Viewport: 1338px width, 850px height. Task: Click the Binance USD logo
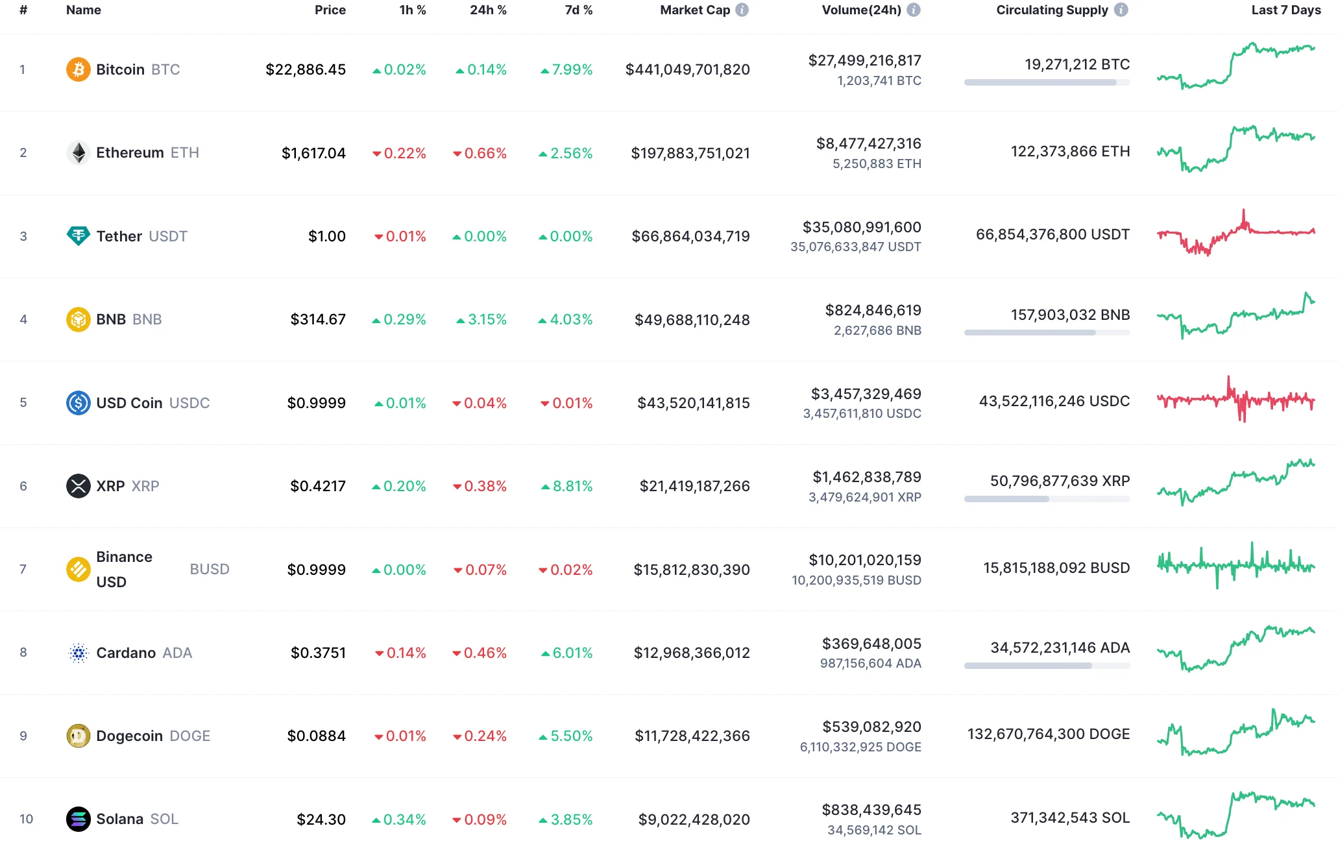78,569
